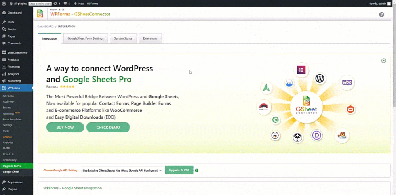Screen dimensions: 396x195
Task: Switch to GoogleSheet Form Settings tab
Action: tap(86, 38)
